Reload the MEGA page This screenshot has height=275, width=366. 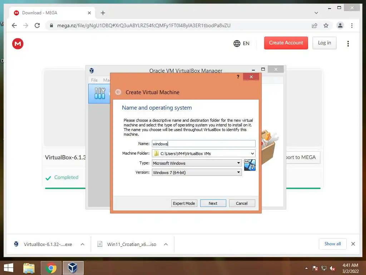pyautogui.click(x=37, y=25)
